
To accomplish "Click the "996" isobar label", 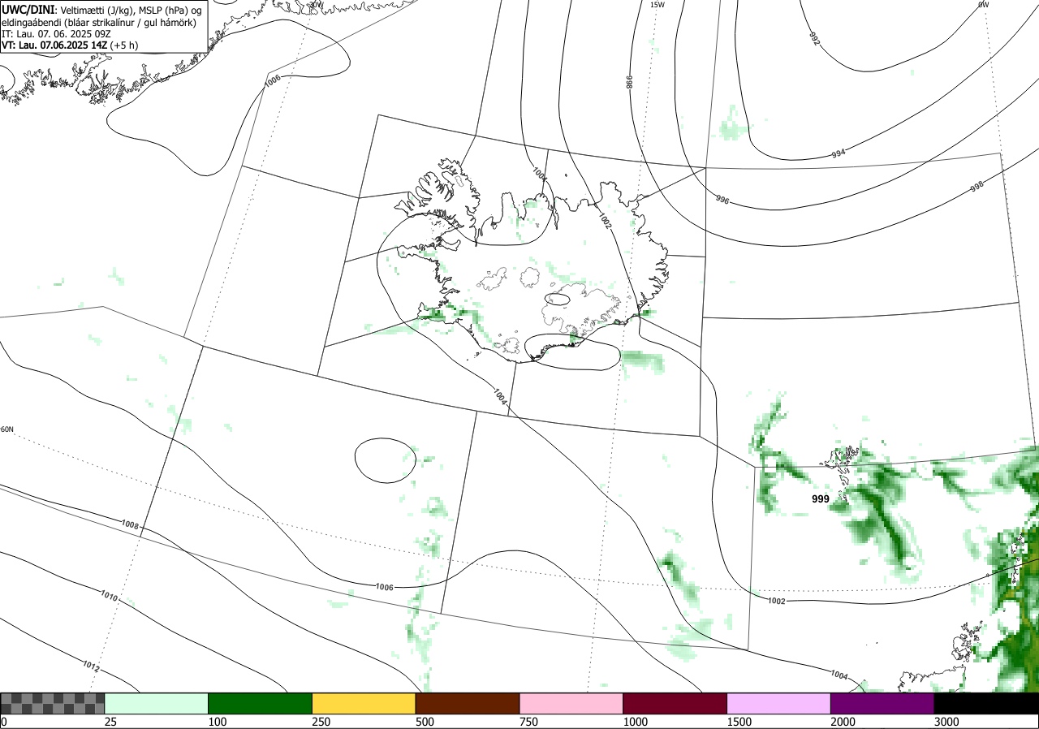I will point(722,199).
